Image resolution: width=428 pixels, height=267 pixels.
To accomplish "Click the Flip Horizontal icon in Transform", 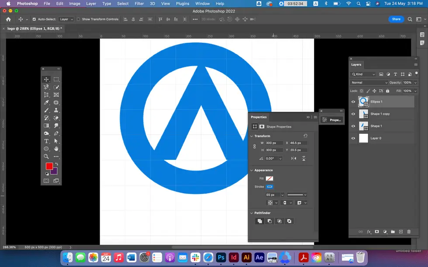I will pos(293,159).
